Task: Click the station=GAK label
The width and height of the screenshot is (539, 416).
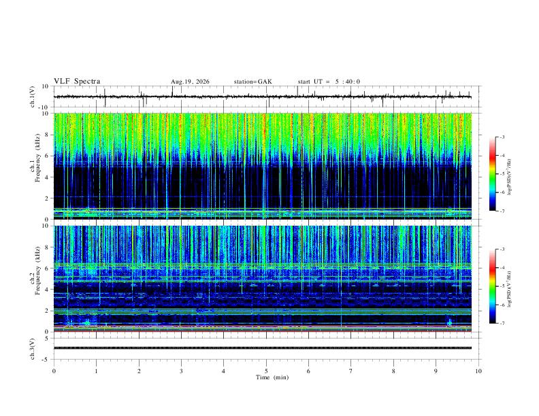Action: point(252,82)
